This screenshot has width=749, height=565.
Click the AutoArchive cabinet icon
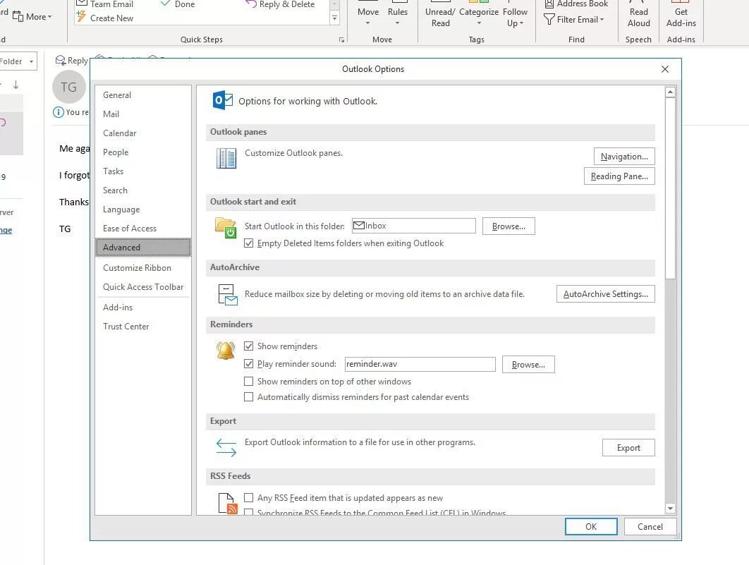click(227, 295)
